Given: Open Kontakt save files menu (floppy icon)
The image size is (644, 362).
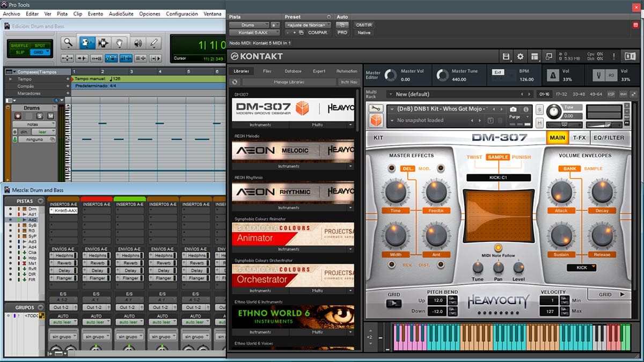Looking at the screenshot, I should [506, 56].
